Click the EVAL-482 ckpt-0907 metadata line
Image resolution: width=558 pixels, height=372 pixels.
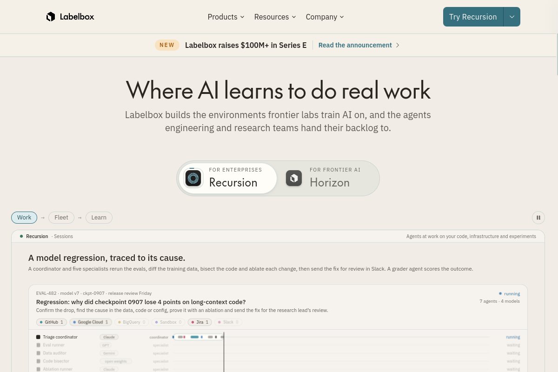click(x=94, y=293)
